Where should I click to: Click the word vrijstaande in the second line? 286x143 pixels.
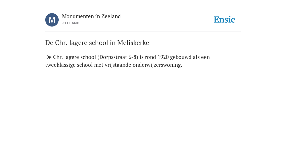click(x=118, y=65)
